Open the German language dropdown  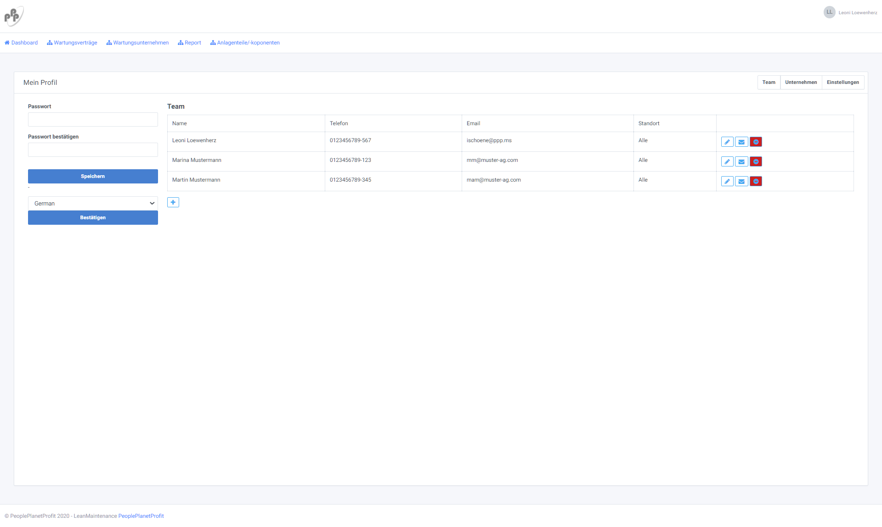[x=93, y=203]
